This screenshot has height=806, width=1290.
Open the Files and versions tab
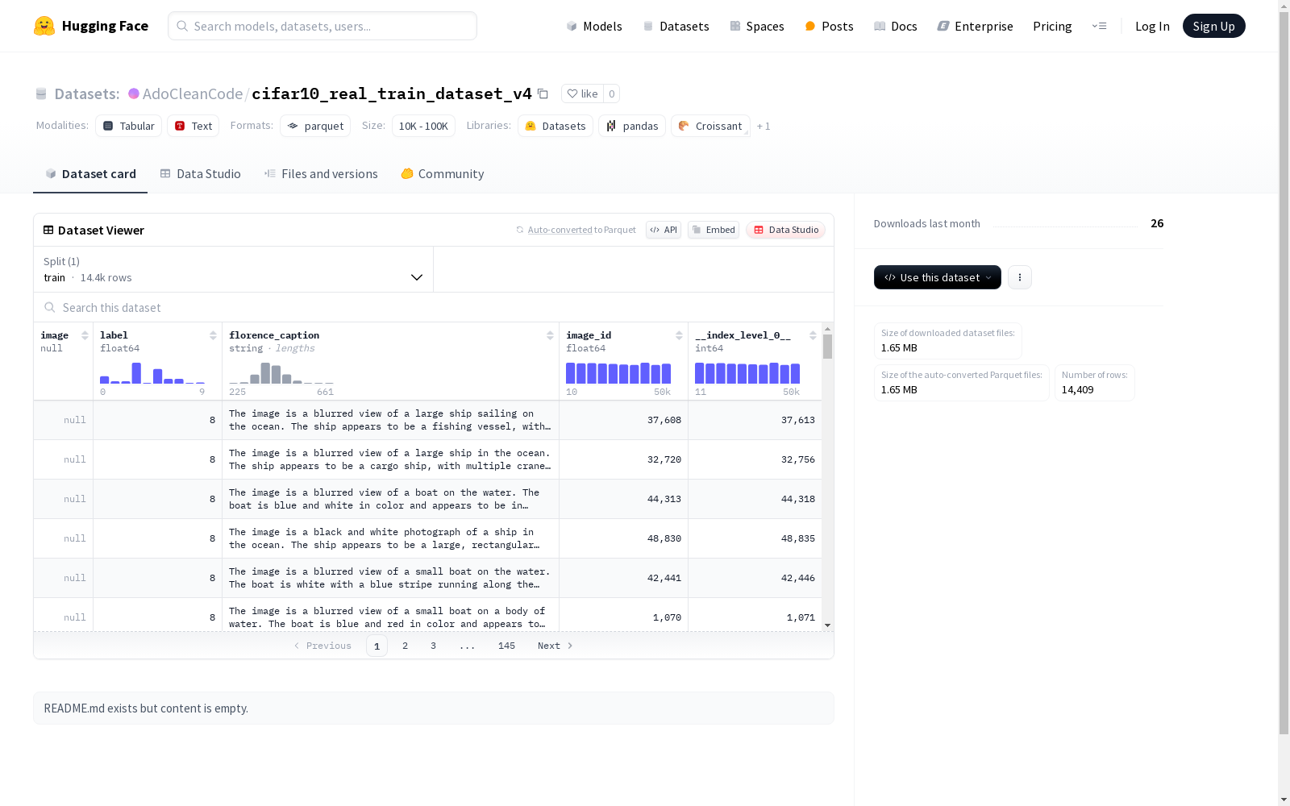(x=321, y=174)
